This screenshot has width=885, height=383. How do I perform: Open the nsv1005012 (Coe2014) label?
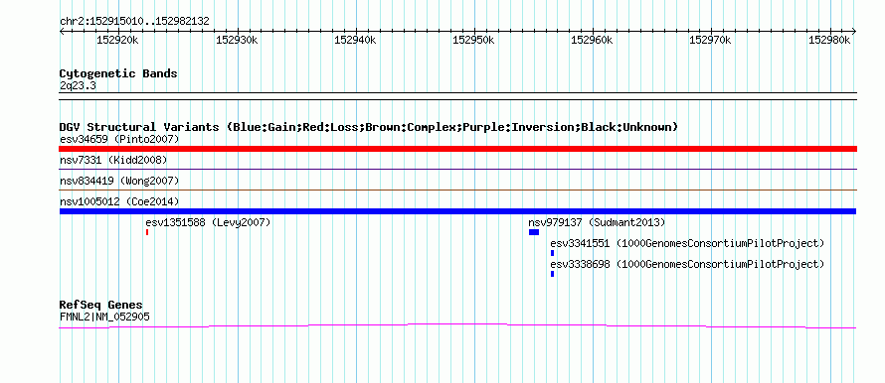click(x=119, y=201)
